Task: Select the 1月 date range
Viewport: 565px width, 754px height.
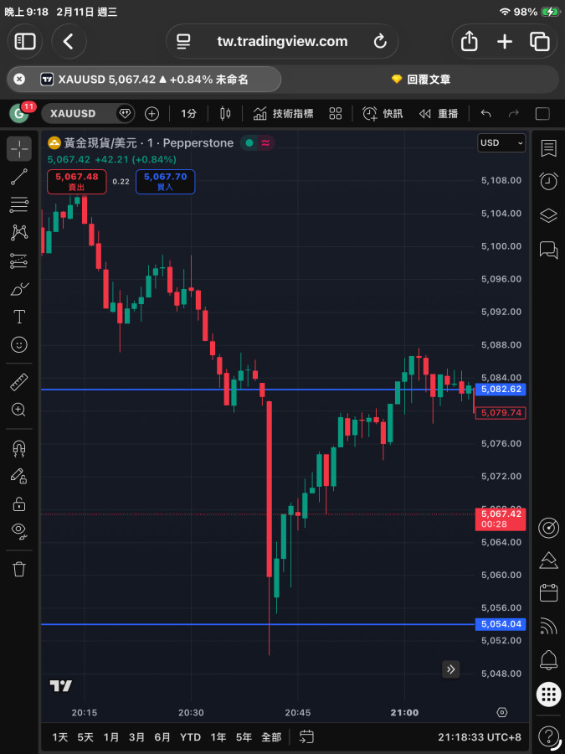Action: 111,736
